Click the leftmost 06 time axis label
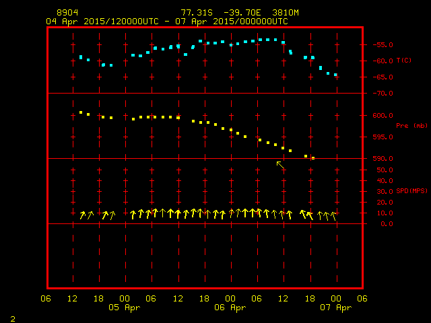 [x=46, y=299]
